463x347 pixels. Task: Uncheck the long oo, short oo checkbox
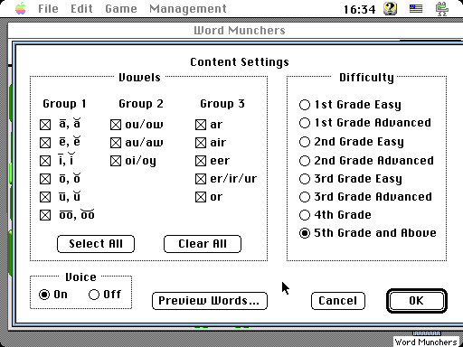(x=45, y=215)
